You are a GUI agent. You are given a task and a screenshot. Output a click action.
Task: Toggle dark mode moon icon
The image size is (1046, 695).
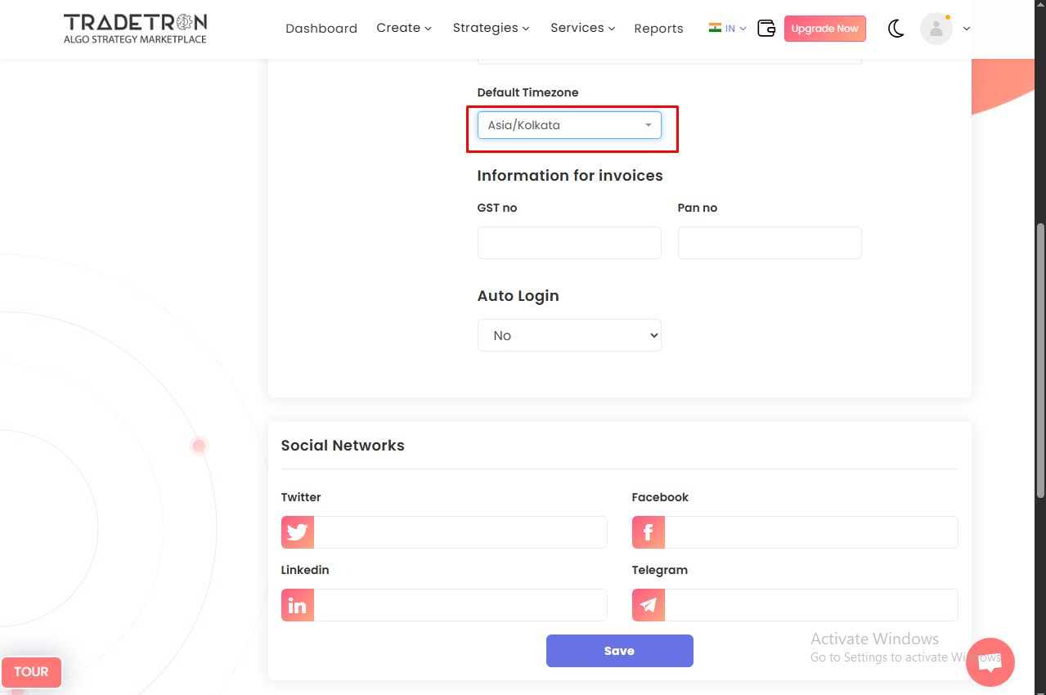[x=896, y=29]
